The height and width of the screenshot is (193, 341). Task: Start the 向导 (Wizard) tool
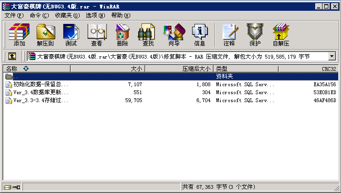[174, 35]
